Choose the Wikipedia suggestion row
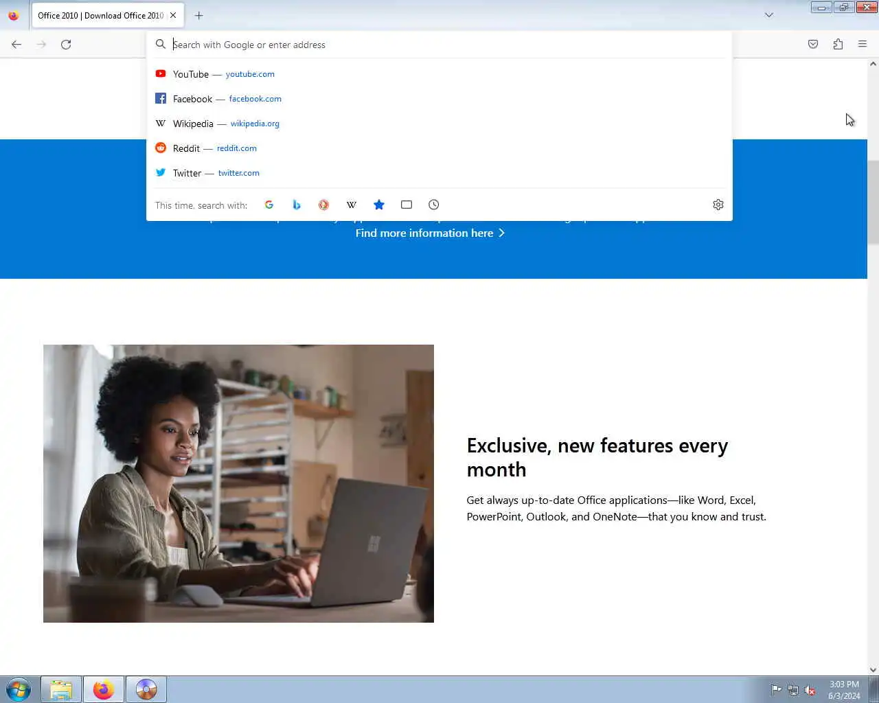 tap(439, 124)
